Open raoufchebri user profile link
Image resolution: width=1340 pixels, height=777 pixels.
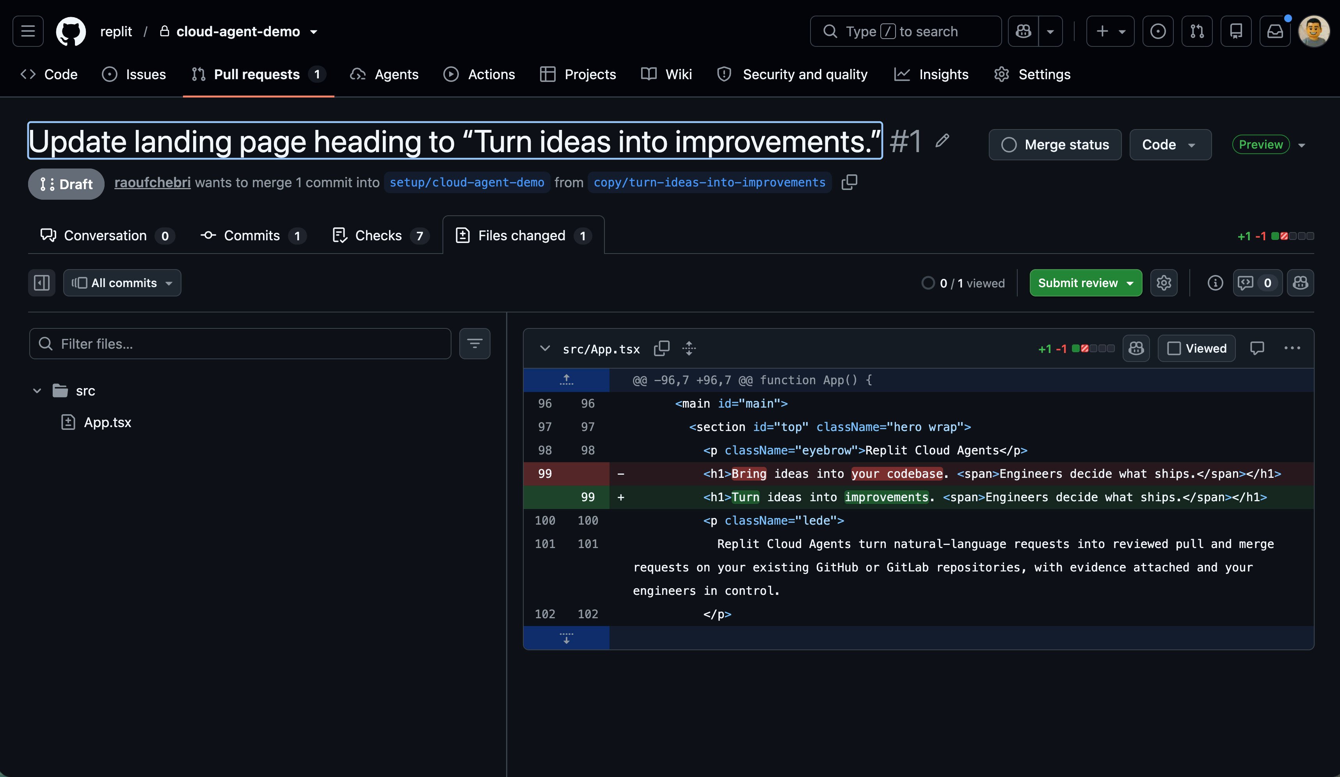(153, 182)
